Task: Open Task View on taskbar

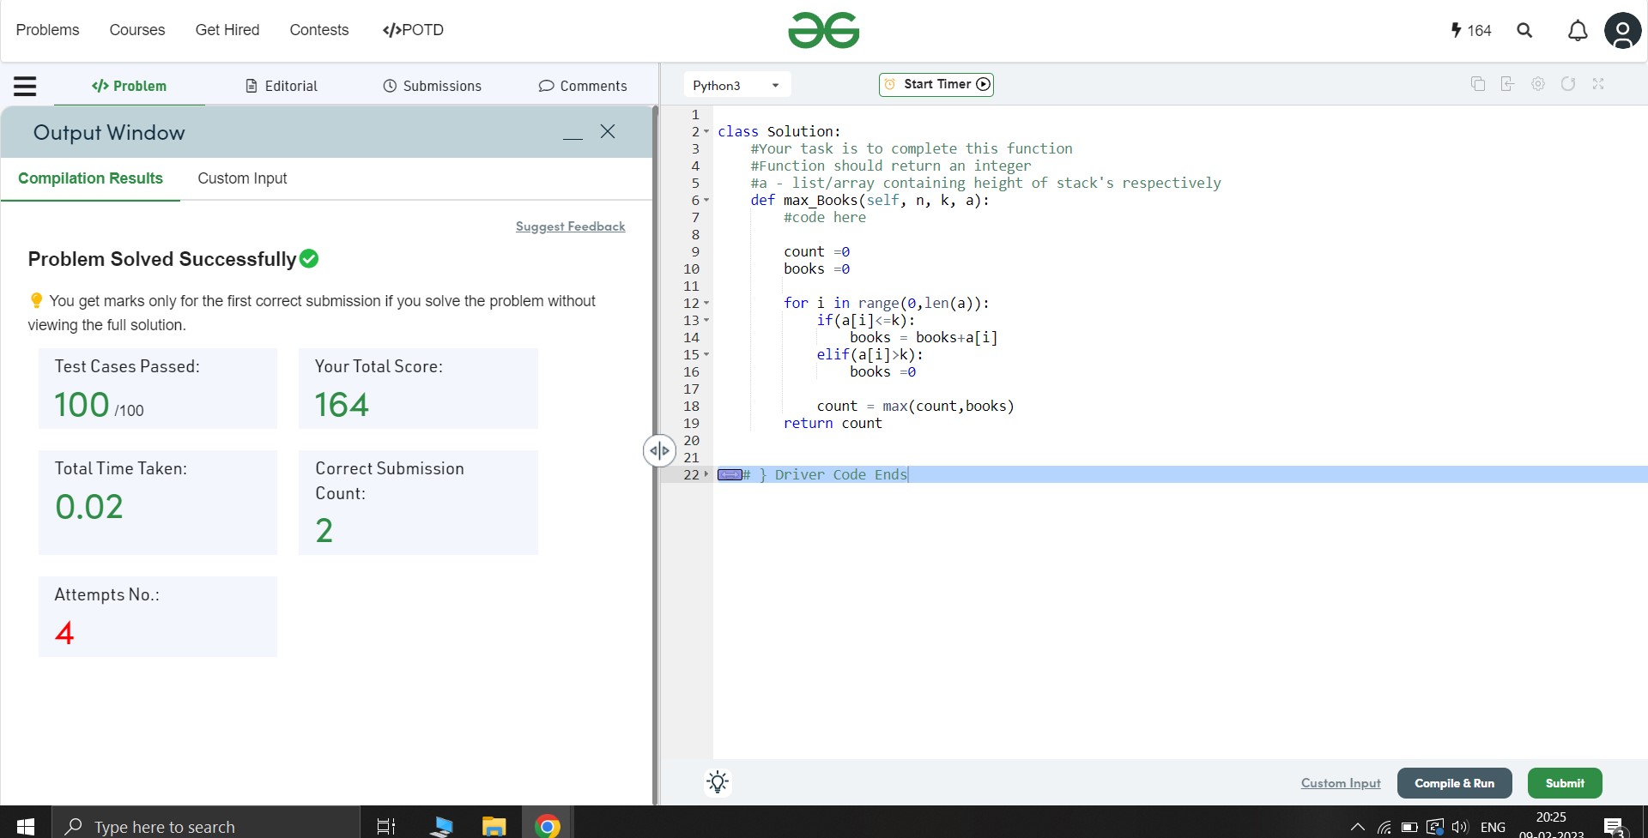Action: (386, 826)
